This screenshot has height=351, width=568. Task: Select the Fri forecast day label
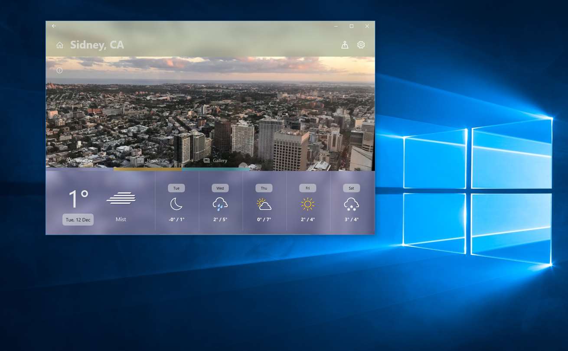[308, 188]
